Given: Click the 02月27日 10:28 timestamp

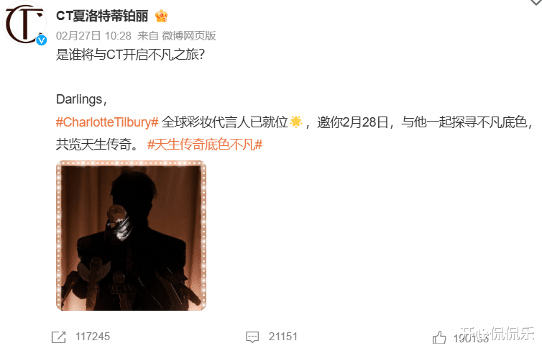Looking at the screenshot, I should (93, 36).
